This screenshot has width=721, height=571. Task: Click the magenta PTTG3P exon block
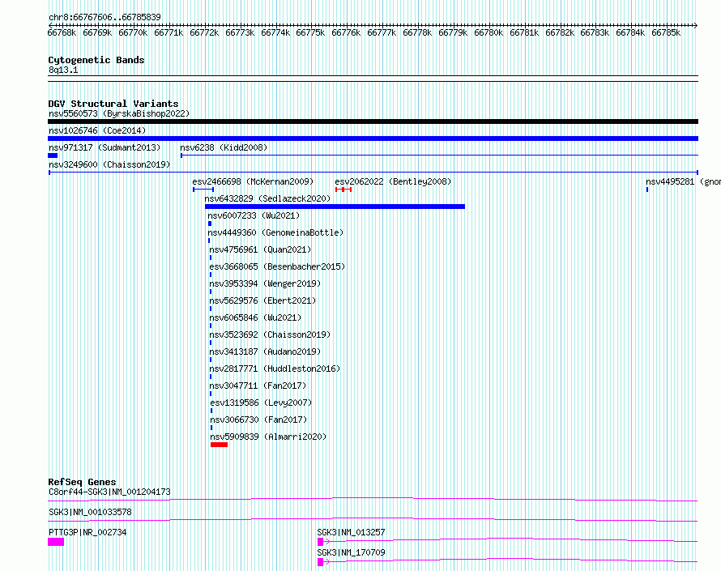(56, 542)
